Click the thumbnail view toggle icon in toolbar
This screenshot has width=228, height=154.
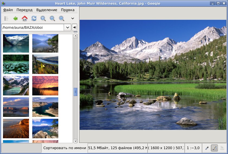[x=6, y=18]
